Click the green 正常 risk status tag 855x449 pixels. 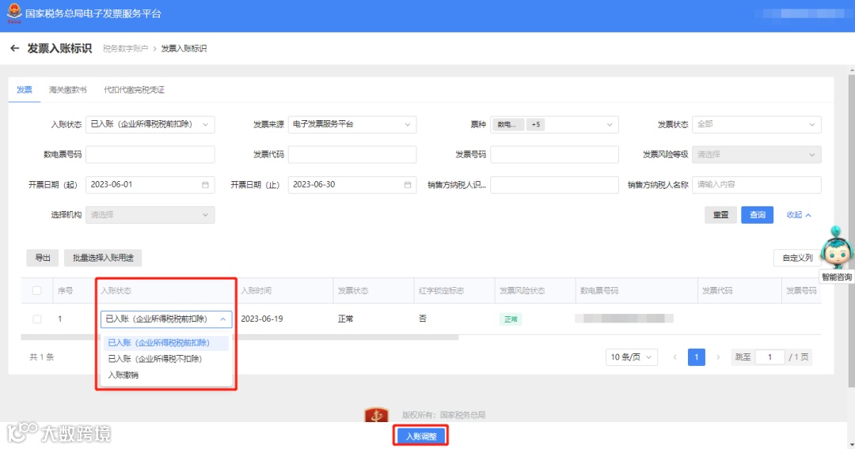[x=511, y=319]
